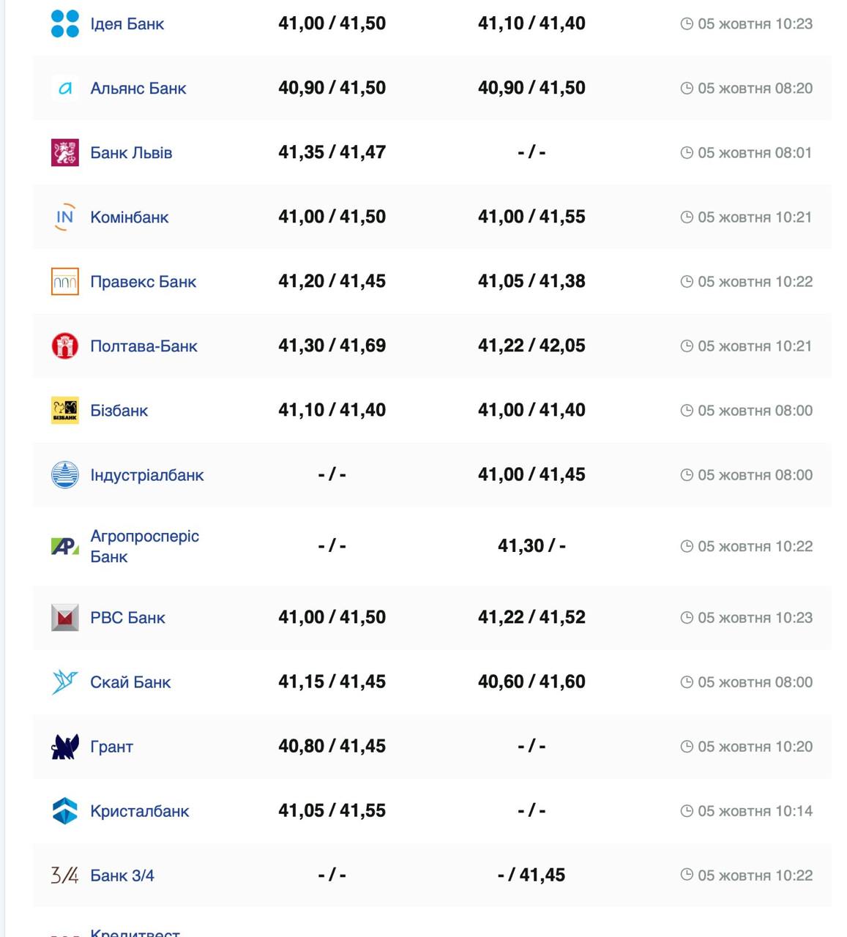This screenshot has width=847, height=937.
Task: Click the Комінбанк IN logo
Action: 65,217
